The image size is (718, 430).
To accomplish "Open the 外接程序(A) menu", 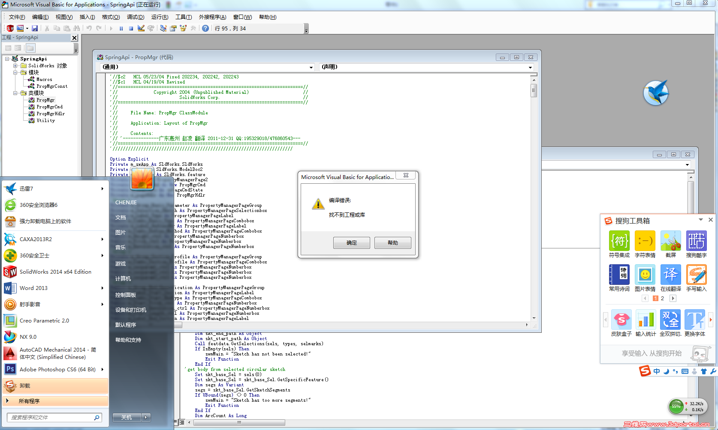I will coord(212,17).
